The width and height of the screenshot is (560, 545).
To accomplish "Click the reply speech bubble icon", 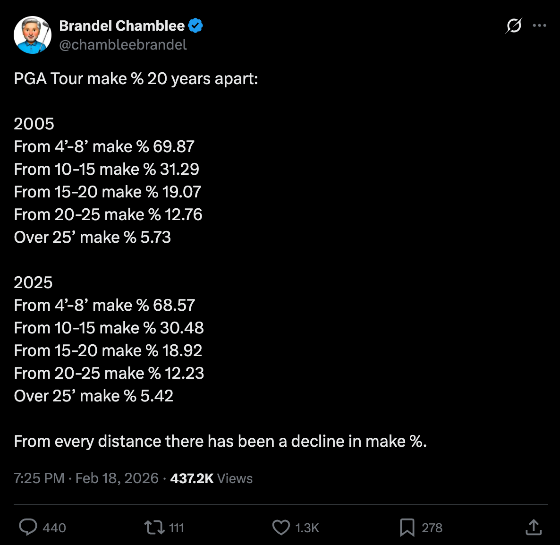I will click(28, 527).
